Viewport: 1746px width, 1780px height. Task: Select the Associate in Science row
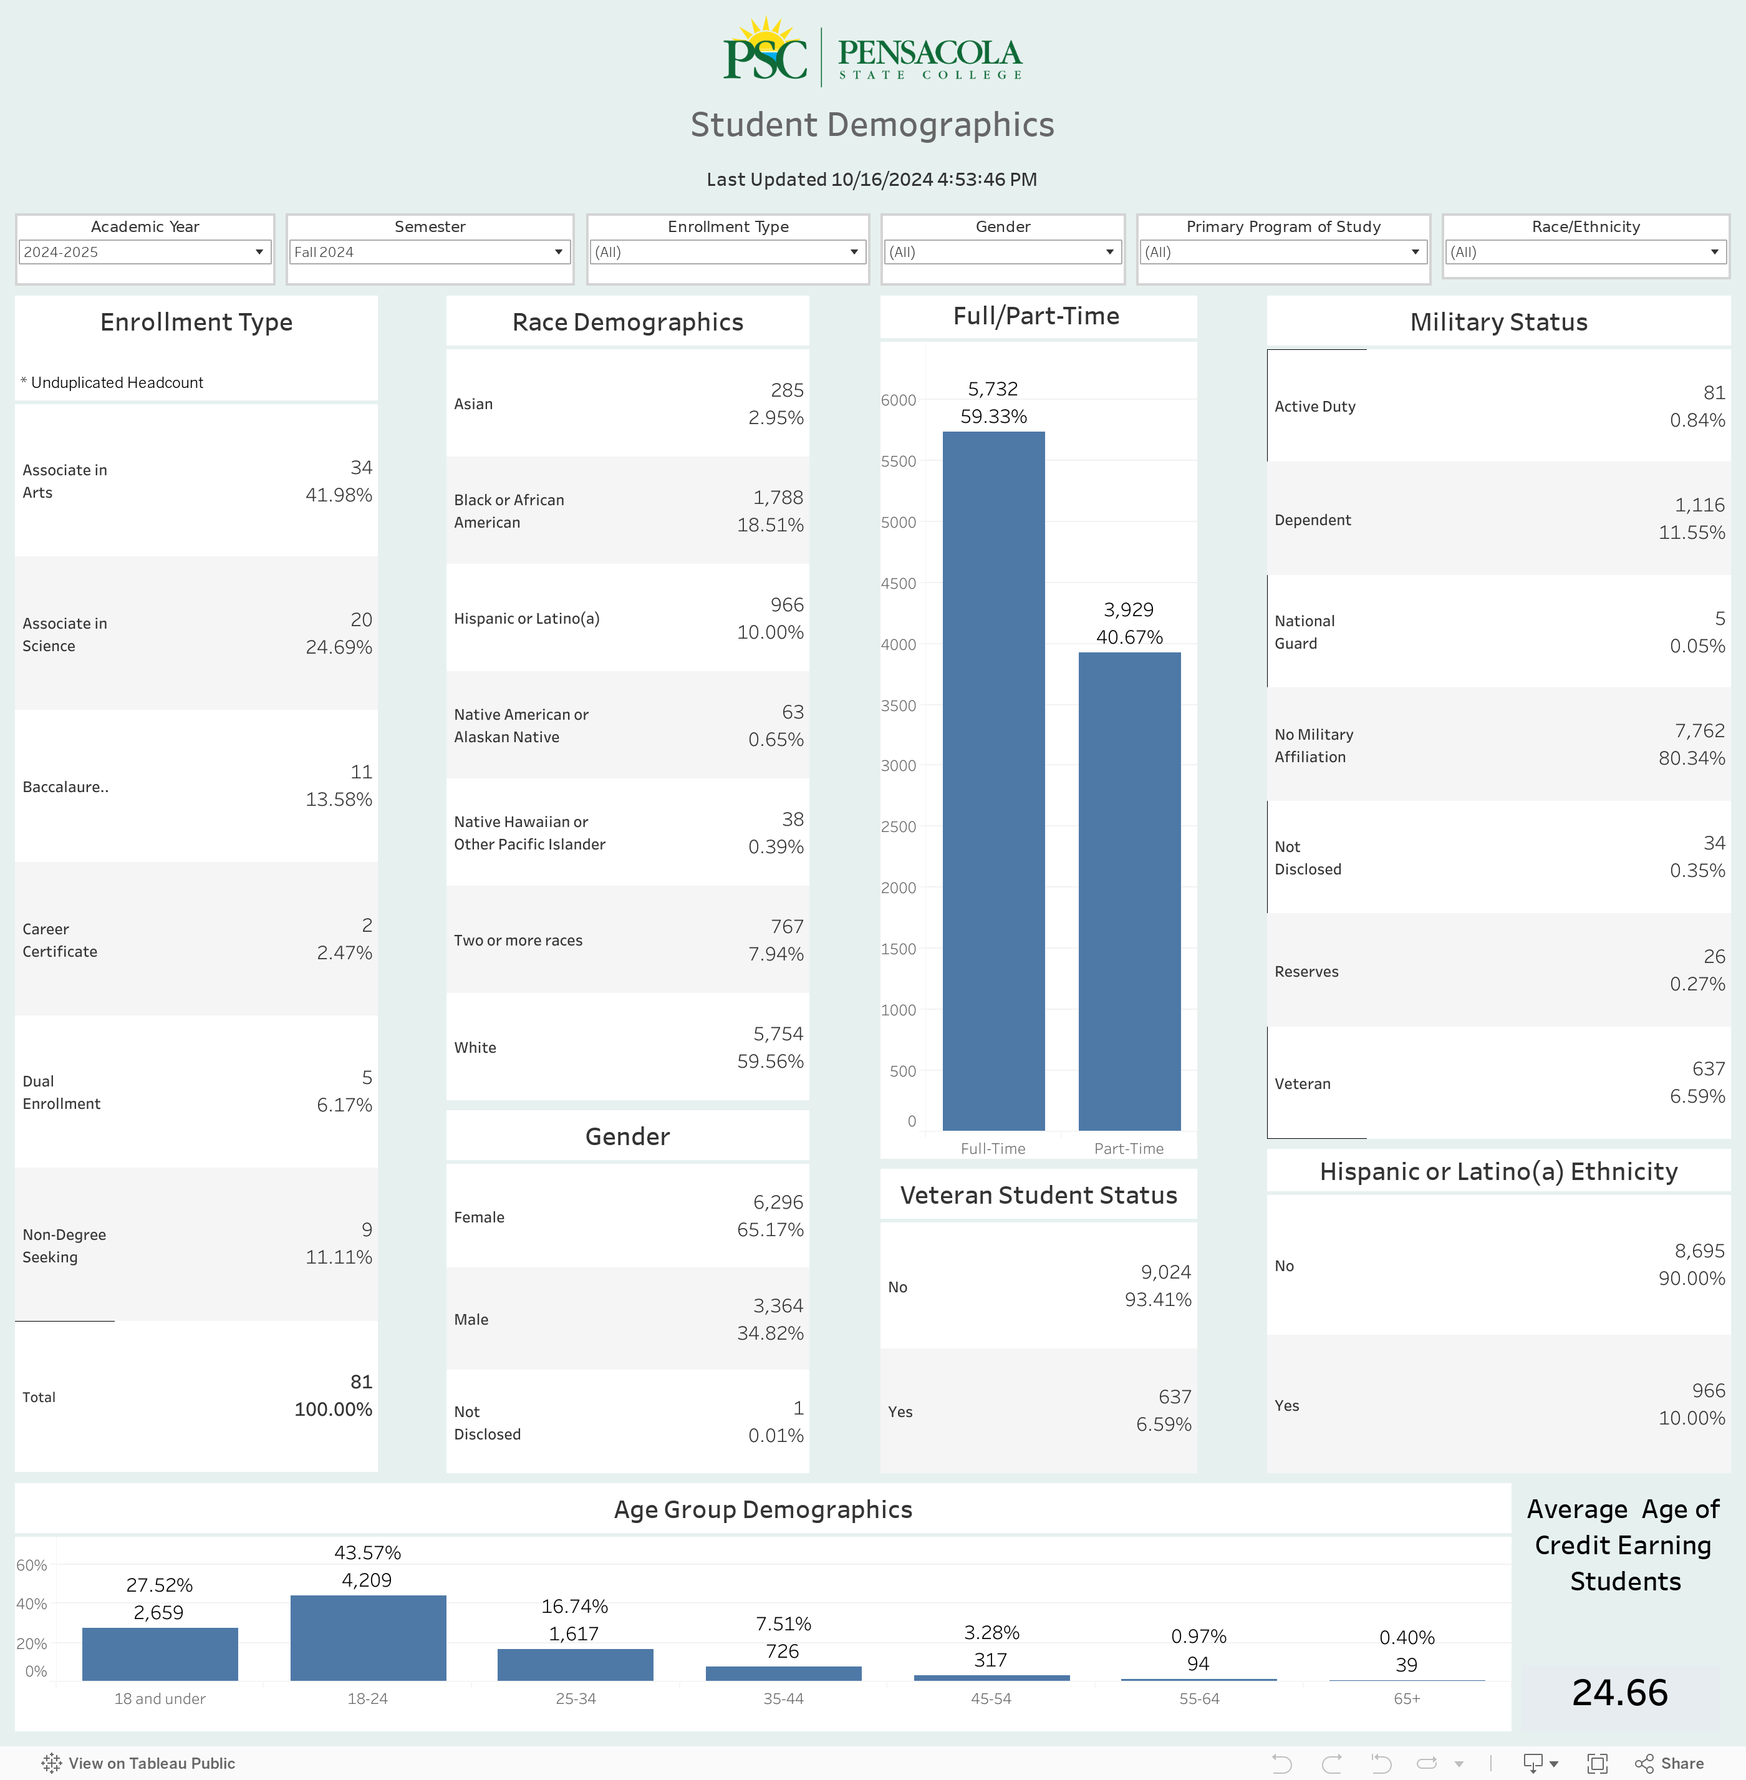(x=196, y=634)
